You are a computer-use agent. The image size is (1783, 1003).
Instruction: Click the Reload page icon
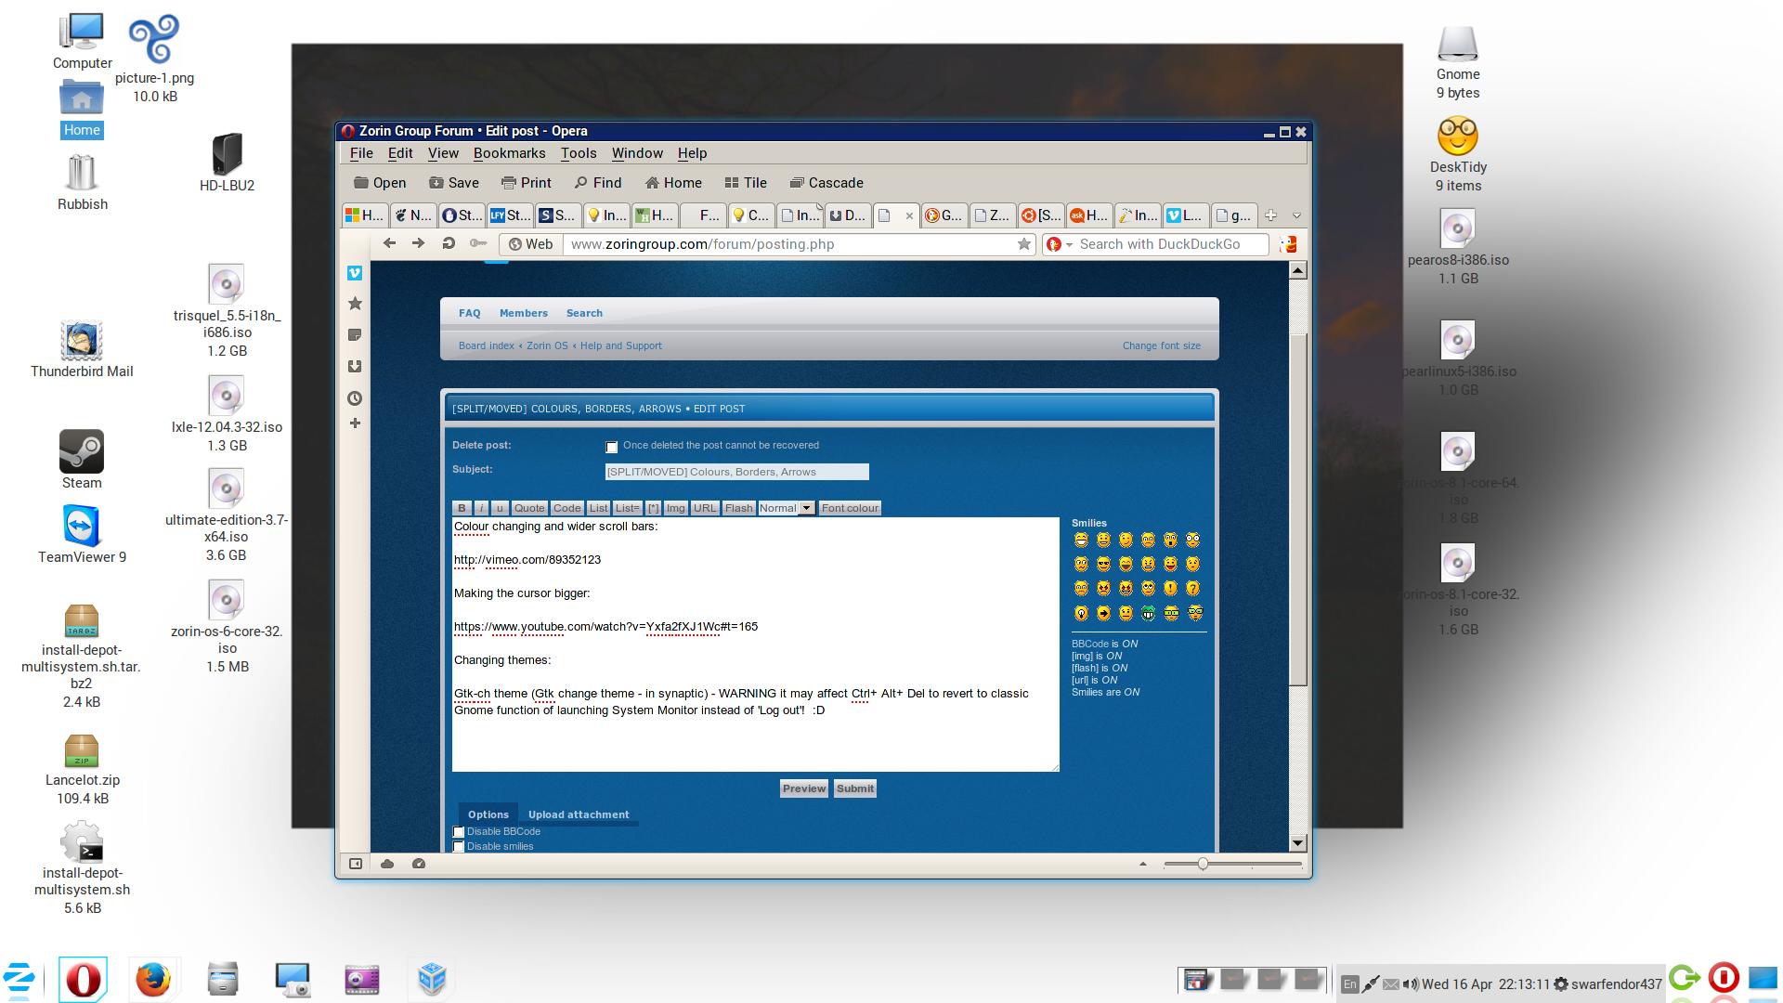point(449,243)
